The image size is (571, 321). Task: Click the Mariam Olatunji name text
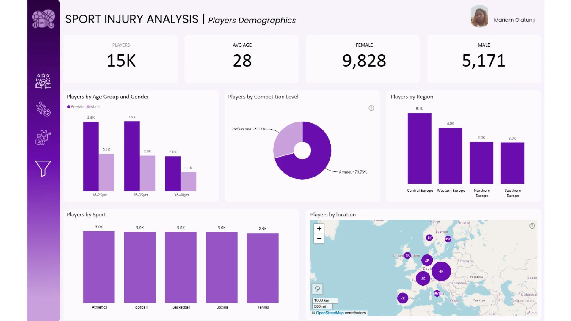tap(514, 20)
